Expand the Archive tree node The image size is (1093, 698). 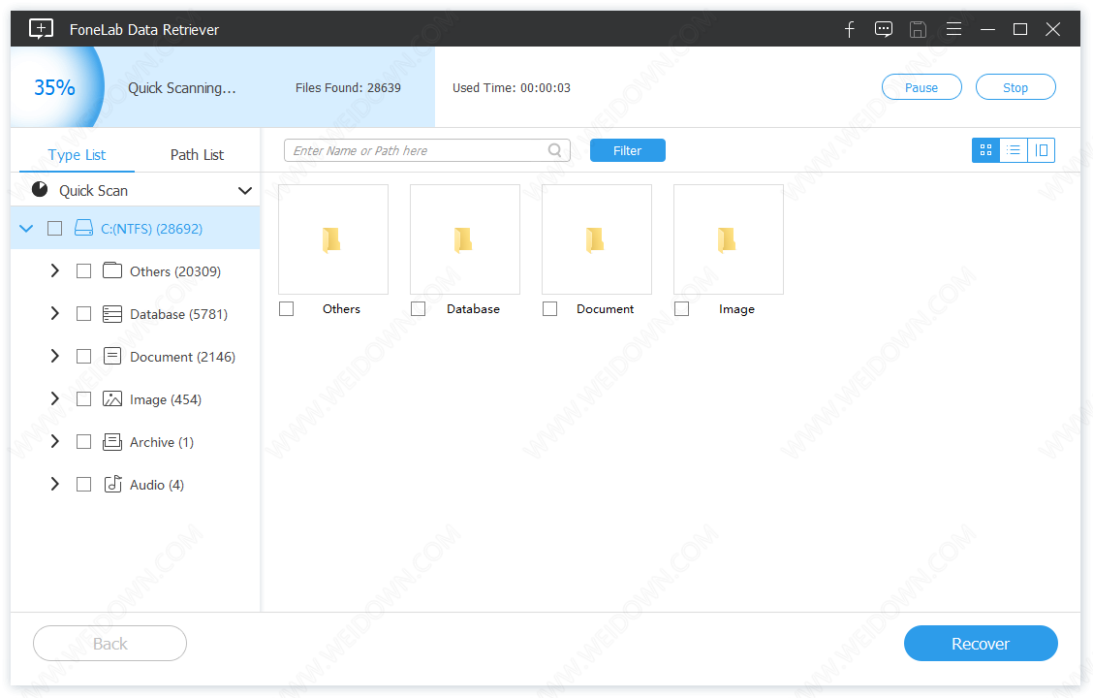pos(55,441)
